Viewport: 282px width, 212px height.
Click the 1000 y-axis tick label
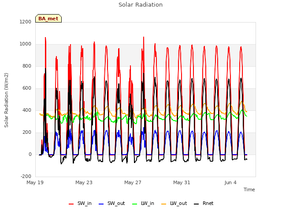(26, 44)
